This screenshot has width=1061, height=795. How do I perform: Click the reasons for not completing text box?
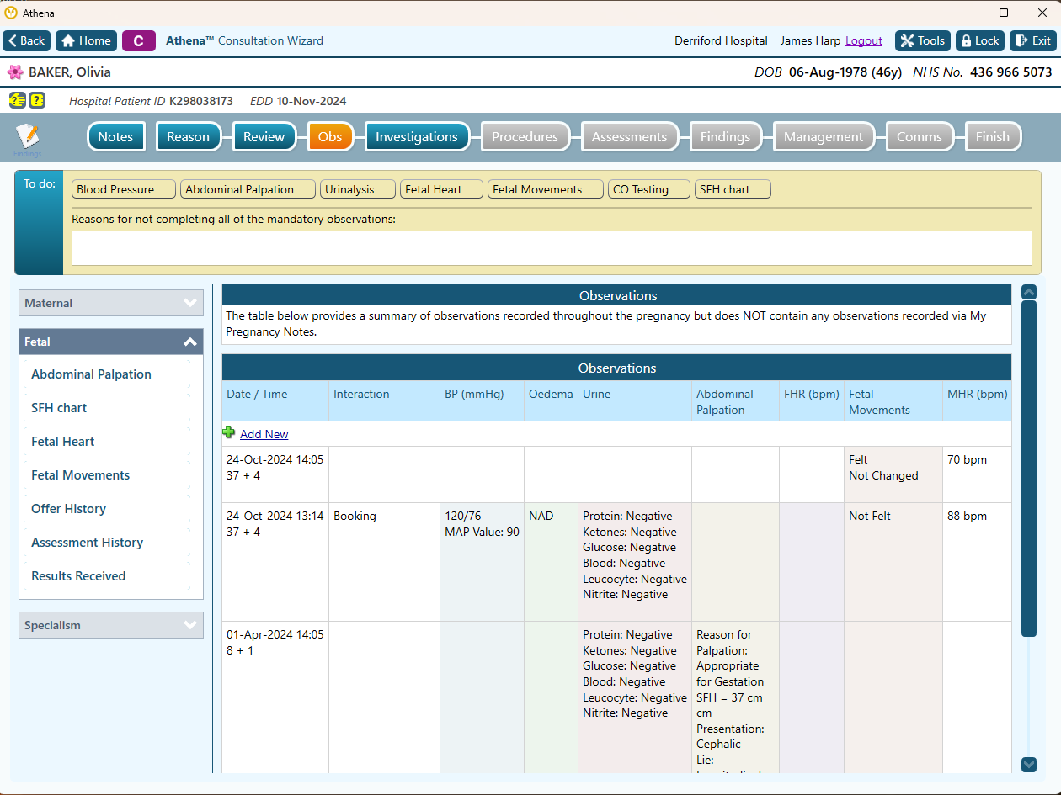coord(552,248)
